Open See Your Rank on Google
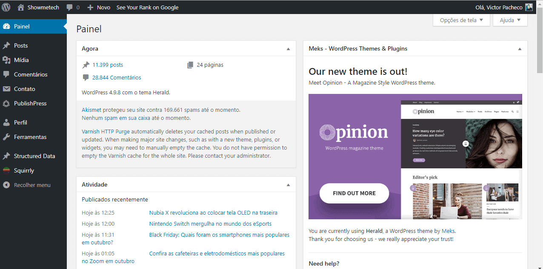The height and width of the screenshot is (269, 543). 147,7
